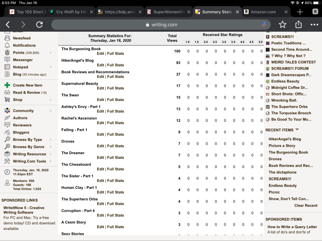This screenshot has width=322, height=241.
Task: Tap the browser reload icon
Action: coord(39,25)
